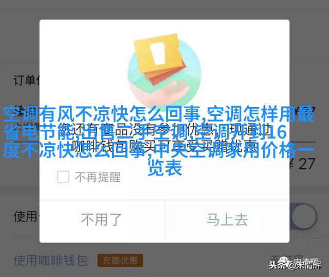This screenshot has height=277, width=329.
Task: Decline with the 不用了 button
Action: coord(102,220)
